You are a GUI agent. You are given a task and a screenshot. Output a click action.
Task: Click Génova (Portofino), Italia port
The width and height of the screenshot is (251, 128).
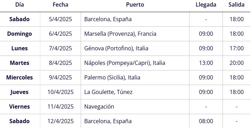point(116,49)
